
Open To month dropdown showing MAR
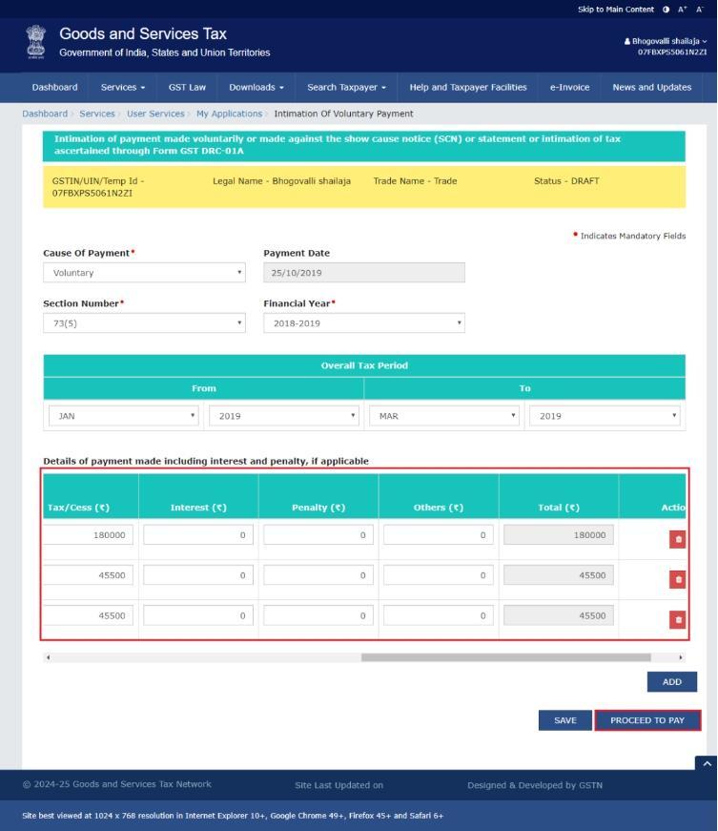443,416
